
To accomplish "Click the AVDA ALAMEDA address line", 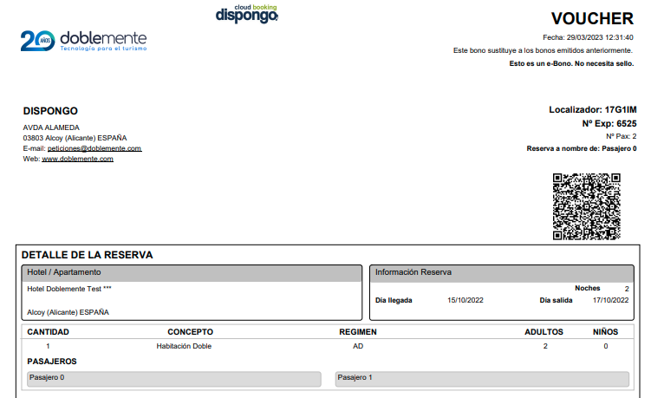I will tap(51, 127).
